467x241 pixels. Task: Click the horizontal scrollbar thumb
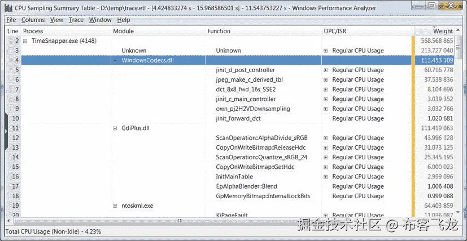(x=180, y=221)
